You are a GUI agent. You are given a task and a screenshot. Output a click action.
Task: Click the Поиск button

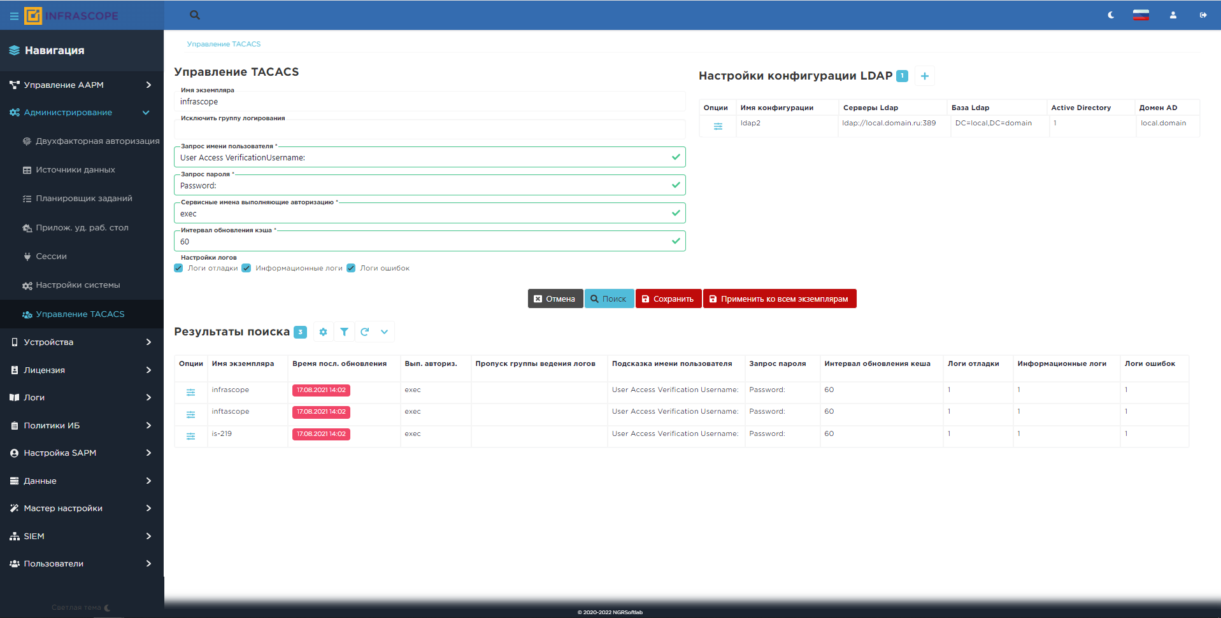point(609,299)
